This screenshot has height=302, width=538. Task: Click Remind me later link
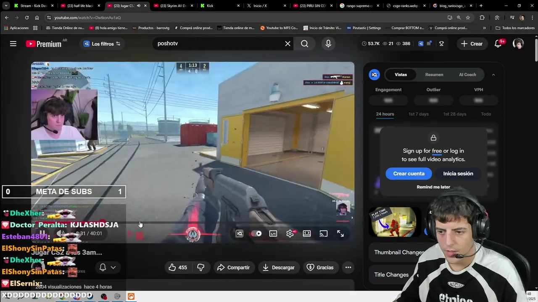click(433, 187)
